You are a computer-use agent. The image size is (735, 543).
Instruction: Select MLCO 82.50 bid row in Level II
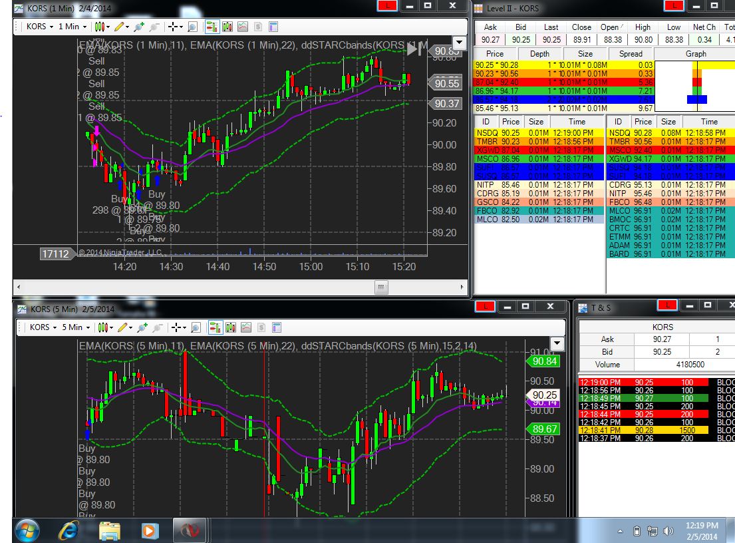click(x=539, y=220)
